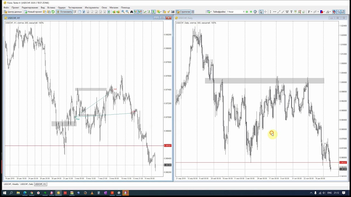Click the zoom out magnifier icon
Viewport: 351px width, 197px height.
[x=127, y=12]
